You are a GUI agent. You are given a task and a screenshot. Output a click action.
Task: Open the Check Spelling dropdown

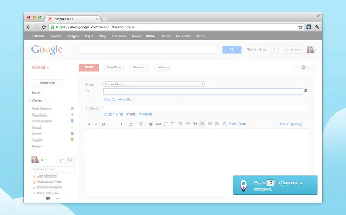tap(291, 124)
